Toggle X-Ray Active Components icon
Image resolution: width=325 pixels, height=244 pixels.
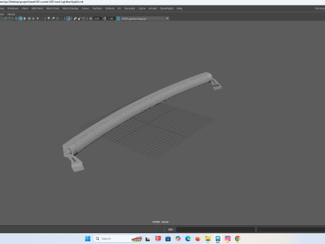point(79,18)
